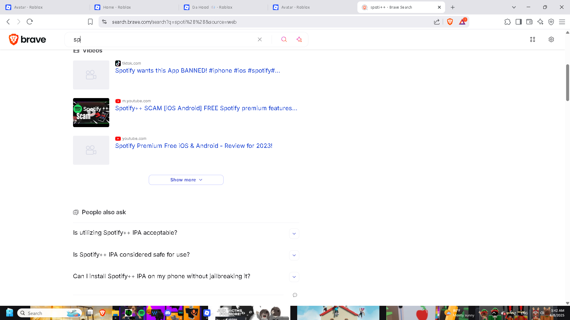Switch to the Home - Roblox tab
This screenshot has width=570, height=320.
(x=134, y=7)
